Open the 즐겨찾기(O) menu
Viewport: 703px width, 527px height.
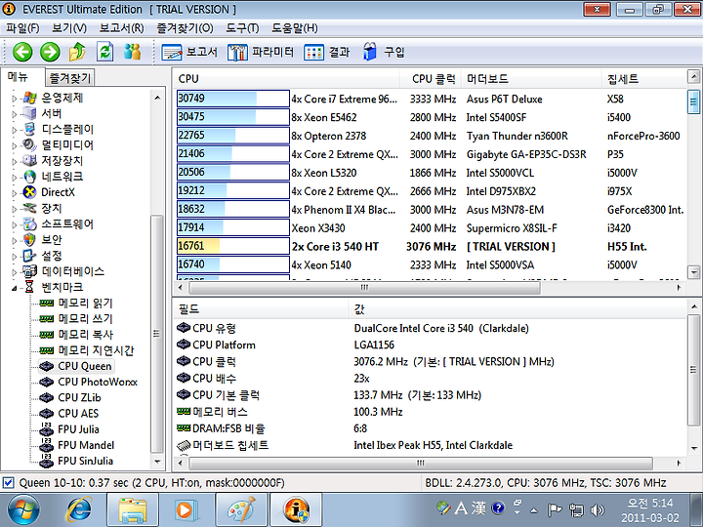[x=185, y=28]
